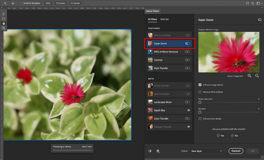This screenshot has height=160, width=264.
Task: Enable the Color Transfer toggle
Action: [x=187, y=119]
